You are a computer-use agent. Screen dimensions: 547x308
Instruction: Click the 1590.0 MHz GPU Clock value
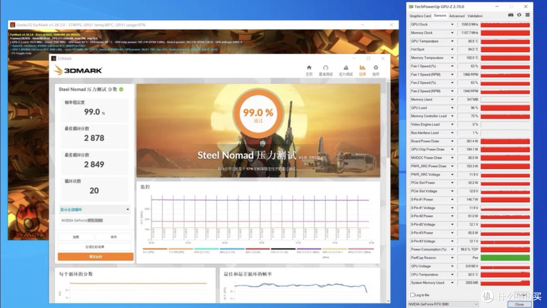[469, 24]
